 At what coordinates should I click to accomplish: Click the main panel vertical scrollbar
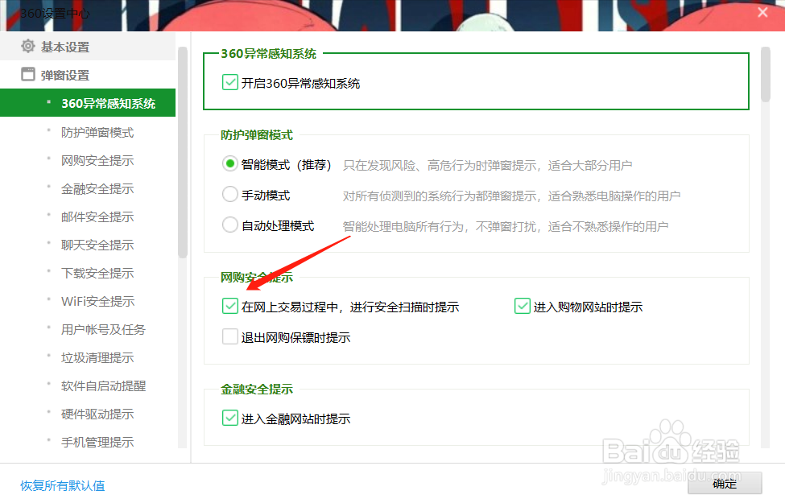tap(765, 75)
